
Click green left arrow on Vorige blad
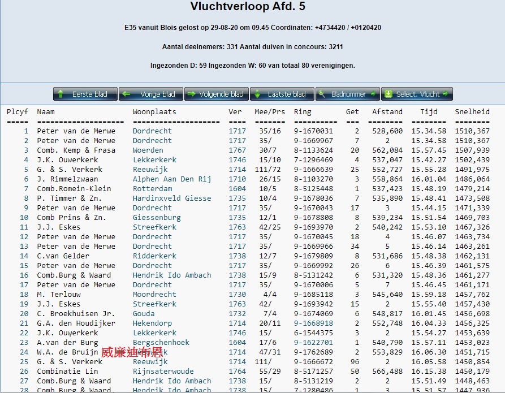126,94
